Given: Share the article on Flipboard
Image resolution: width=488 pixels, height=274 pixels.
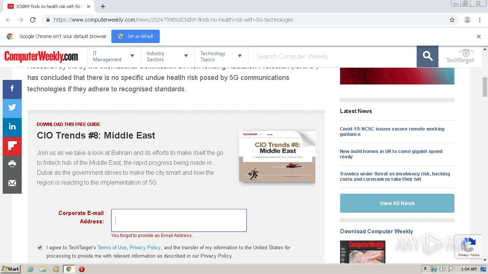Looking at the screenshot, I should [x=12, y=146].
